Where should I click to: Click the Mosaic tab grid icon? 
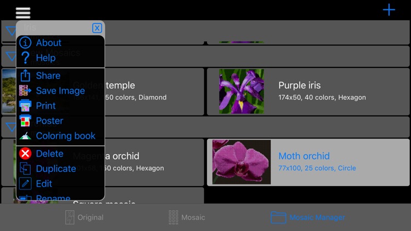point(173,217)
